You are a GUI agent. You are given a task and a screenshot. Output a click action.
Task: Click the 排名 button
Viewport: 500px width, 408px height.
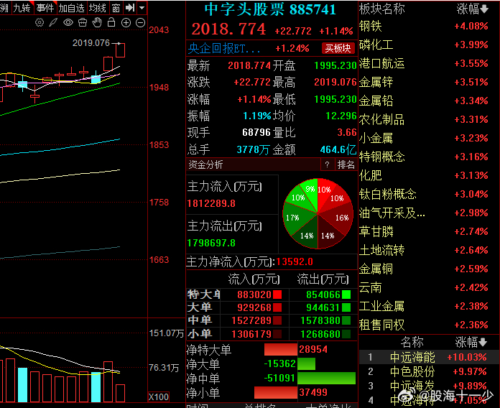click(346, 164)
